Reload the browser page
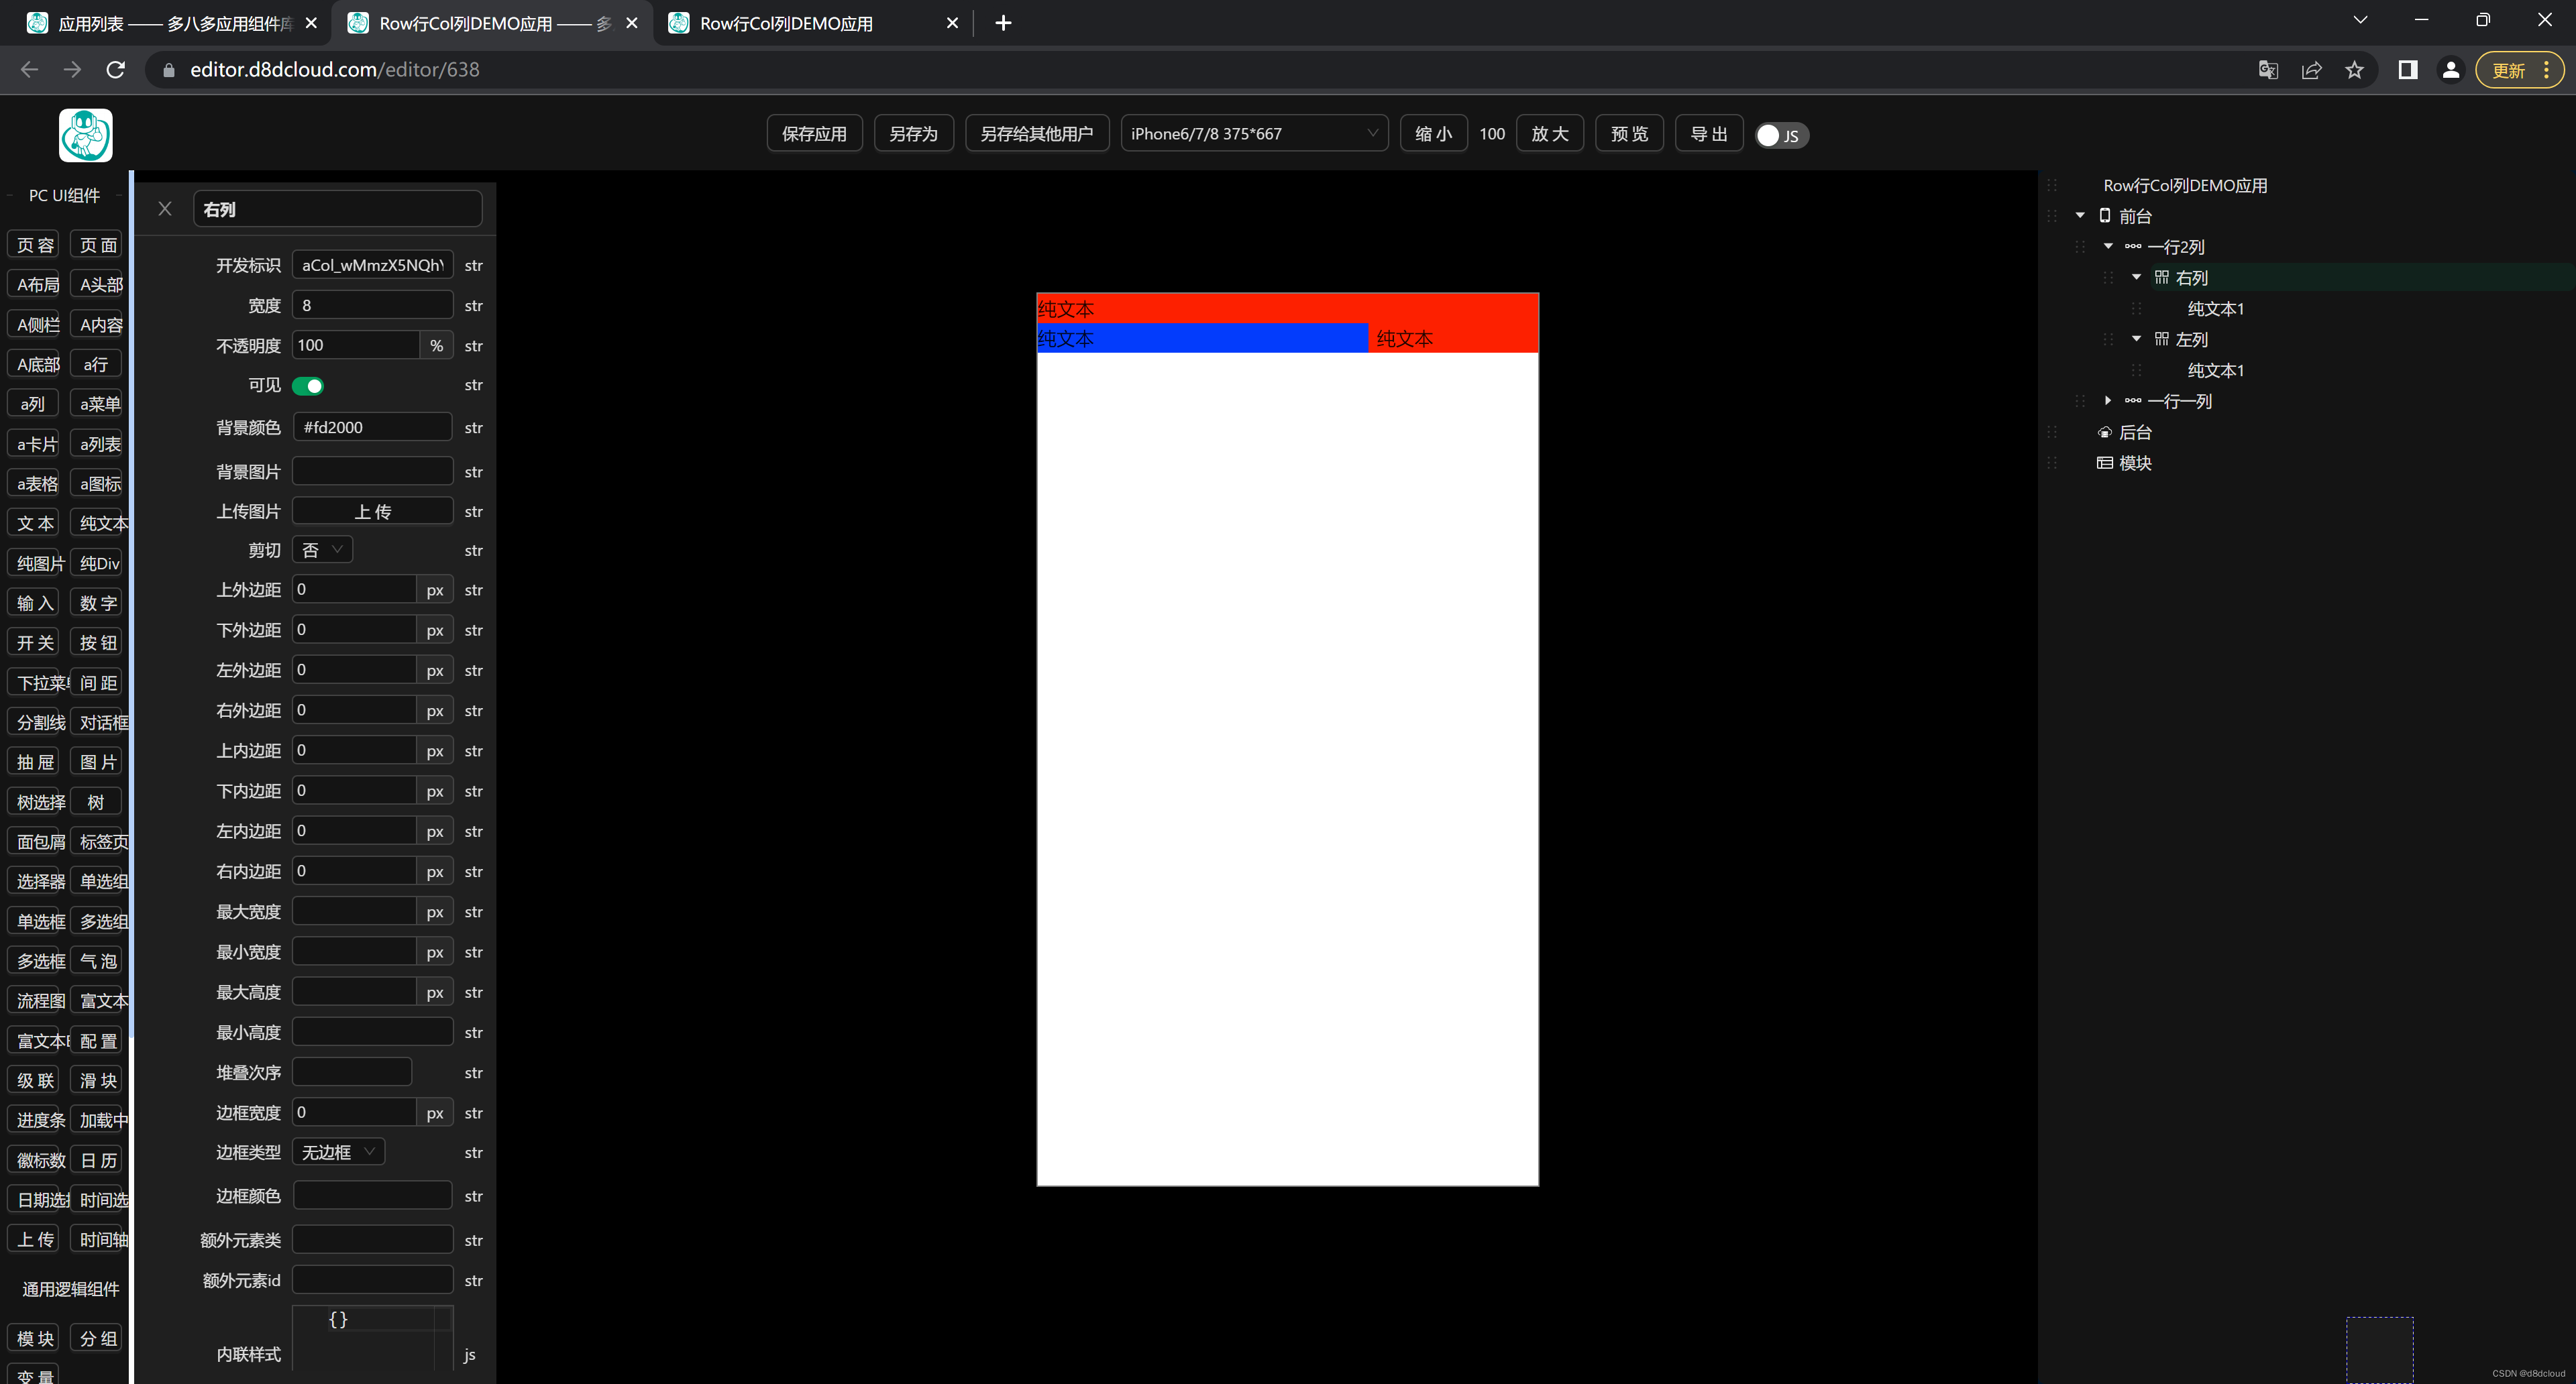 (x=116, y=70)
